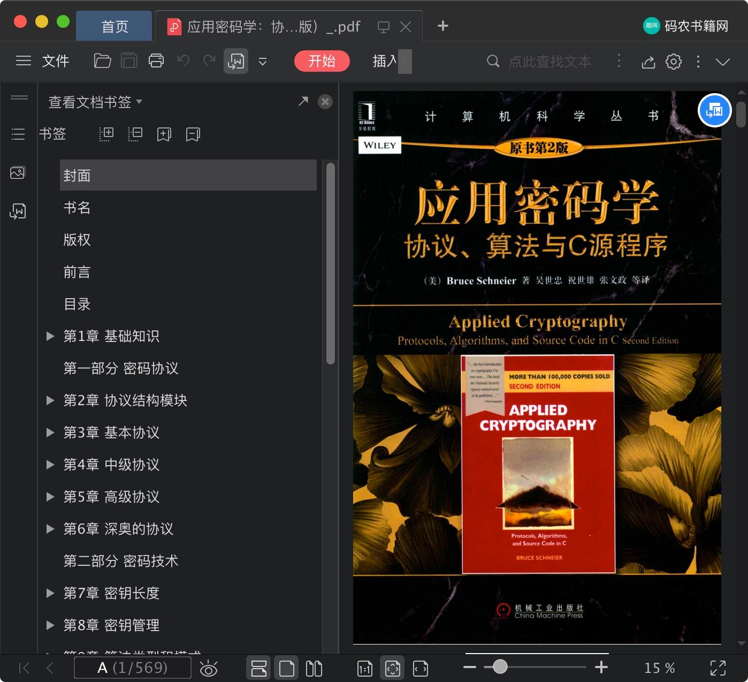Image resolution: width=748 pixels, height=682 pixels.
Task: Open the hamburger main menu icon
Action: [24, 61]
